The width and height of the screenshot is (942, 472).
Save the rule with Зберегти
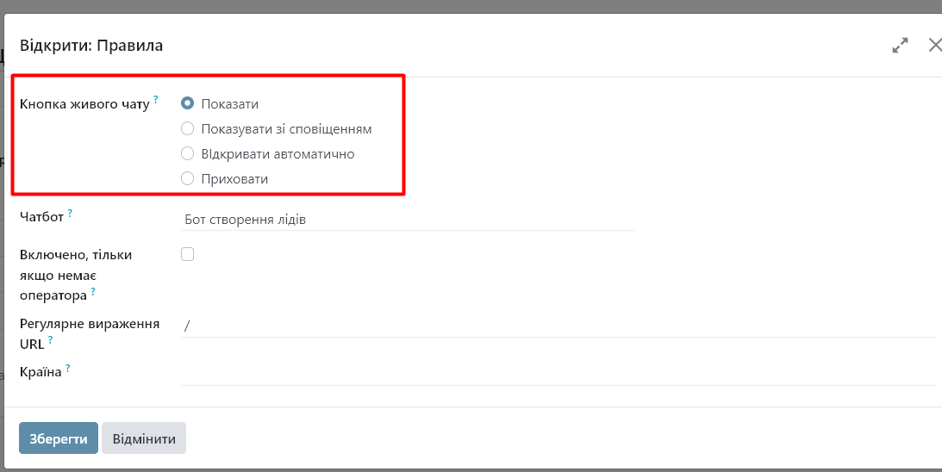[x=59, y=438]
